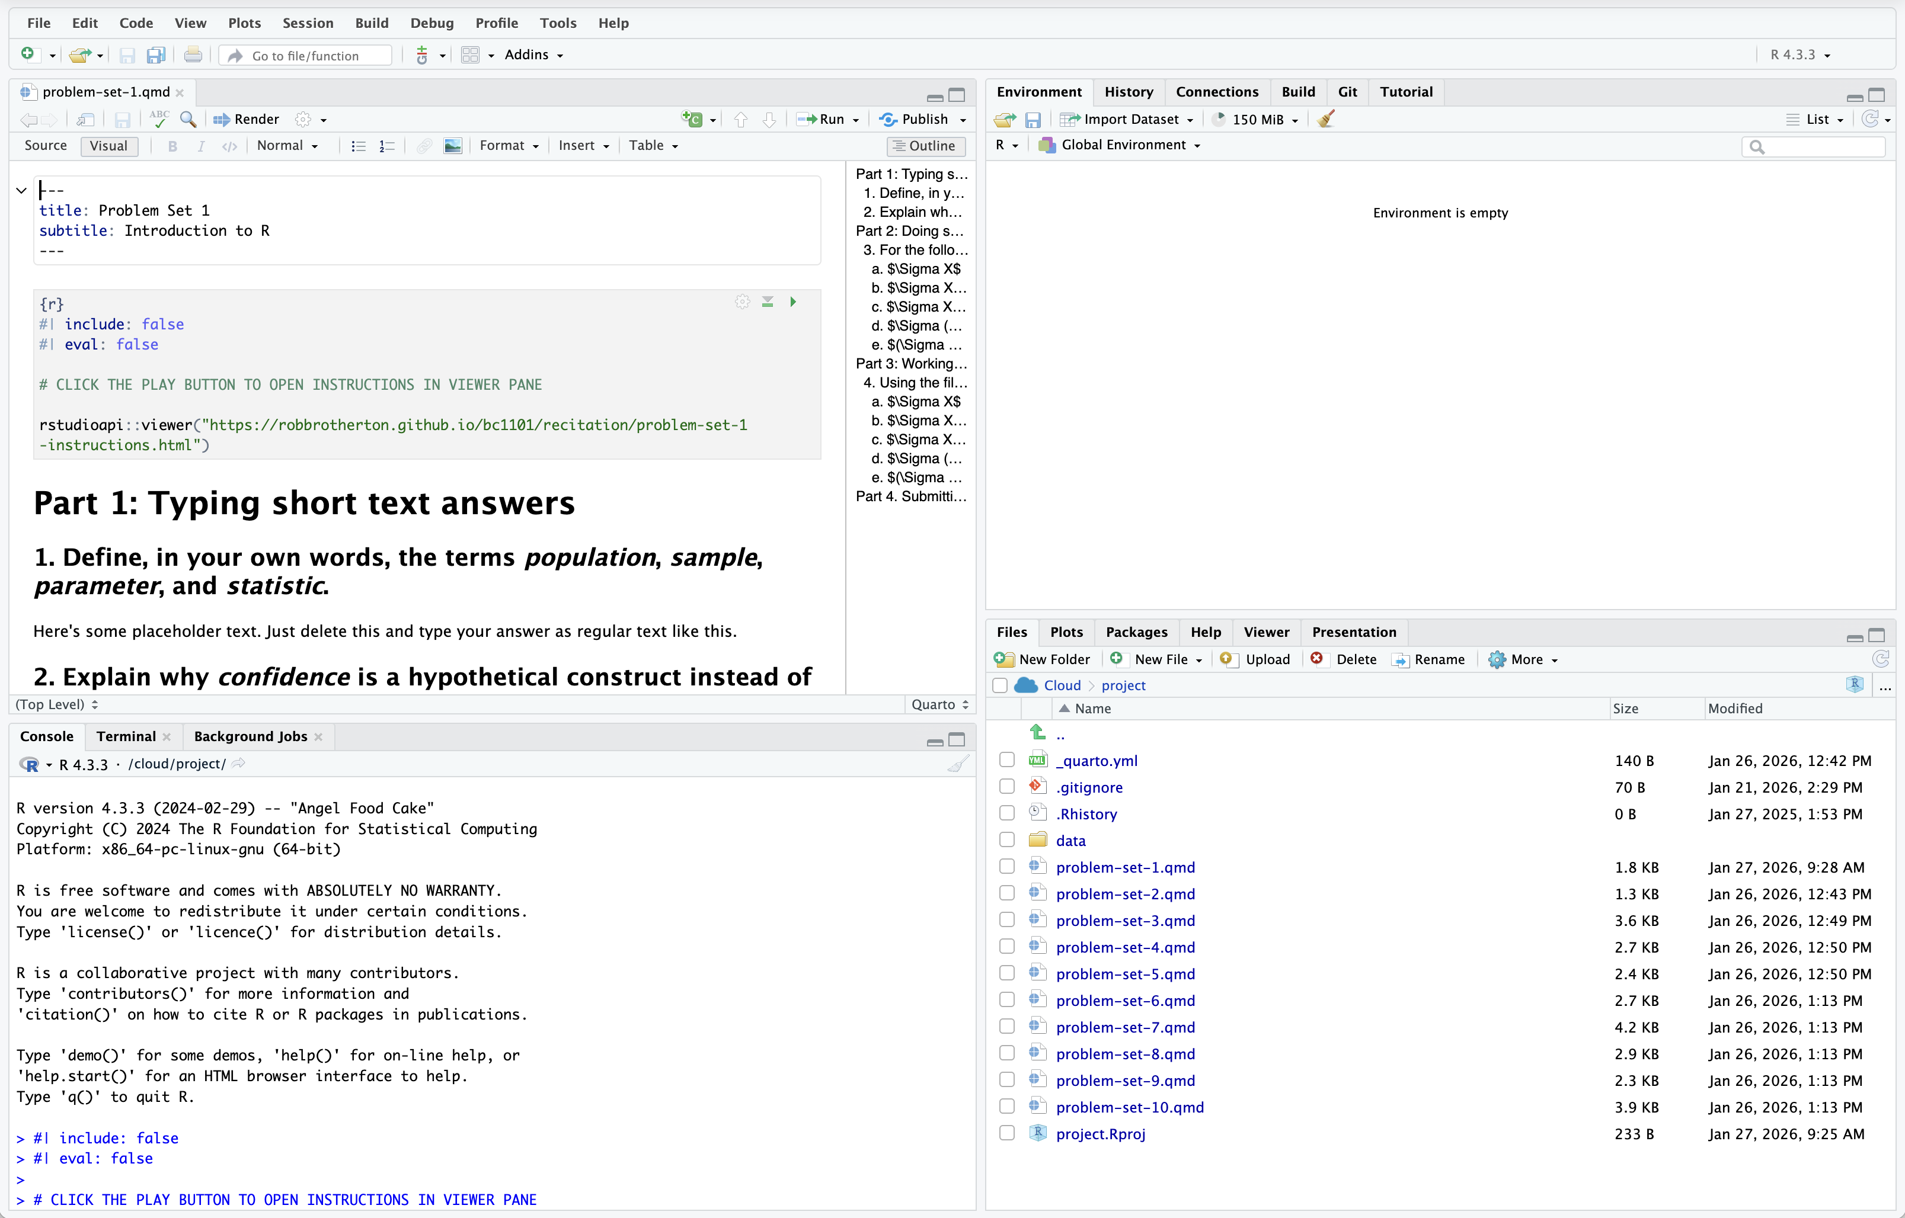Click the spell check icon in editor toolbar
The height and width of the screenshot is (1218, 1905).
tap(159, 120)
